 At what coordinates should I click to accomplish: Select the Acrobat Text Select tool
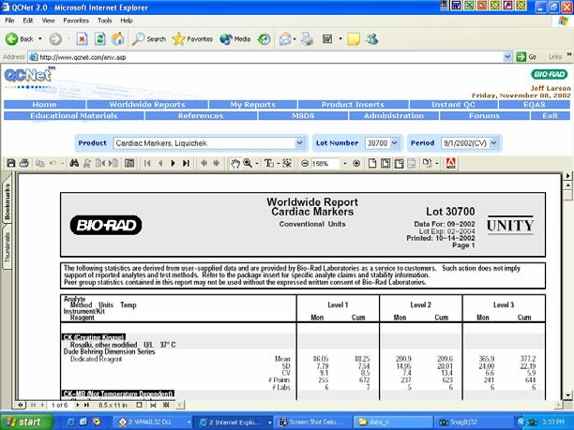click(x=268, y=163)
